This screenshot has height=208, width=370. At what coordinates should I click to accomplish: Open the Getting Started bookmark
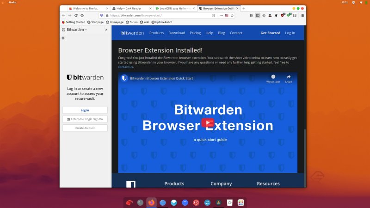[74, 22]
